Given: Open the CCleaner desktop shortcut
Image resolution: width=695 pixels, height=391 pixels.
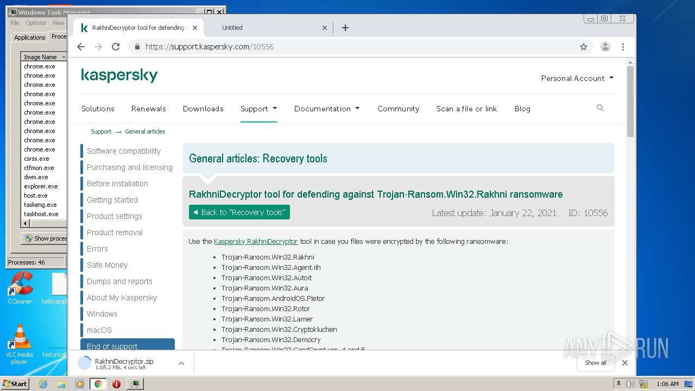Looking at the screenshot, I should click(x=20, y=289).
